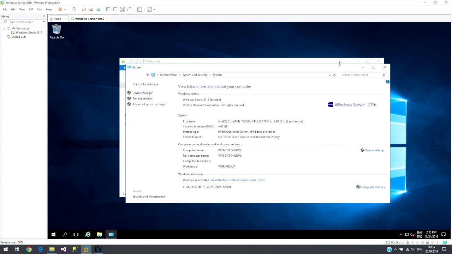Screen dimensions: 452x254
Task: Open search on the guest taskbar
Action: click(x=65, y=234)
